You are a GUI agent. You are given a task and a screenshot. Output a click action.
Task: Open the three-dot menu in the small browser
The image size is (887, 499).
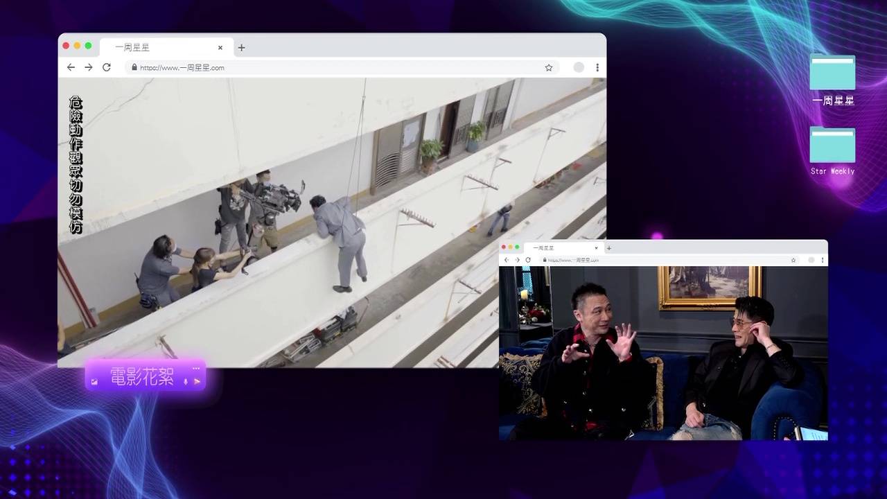823,260
